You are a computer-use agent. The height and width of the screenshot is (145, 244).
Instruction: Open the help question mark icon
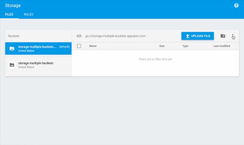click(236, 5)
